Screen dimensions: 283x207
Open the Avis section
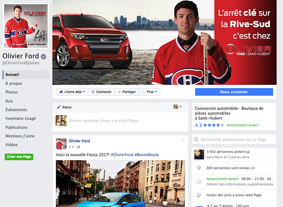click(9, 101)
